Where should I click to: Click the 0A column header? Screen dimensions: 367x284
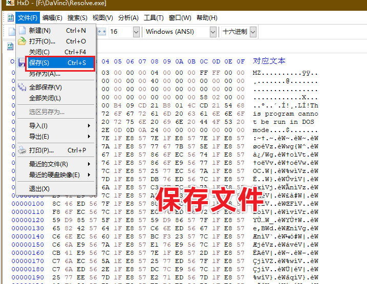(x=179, y=61)
